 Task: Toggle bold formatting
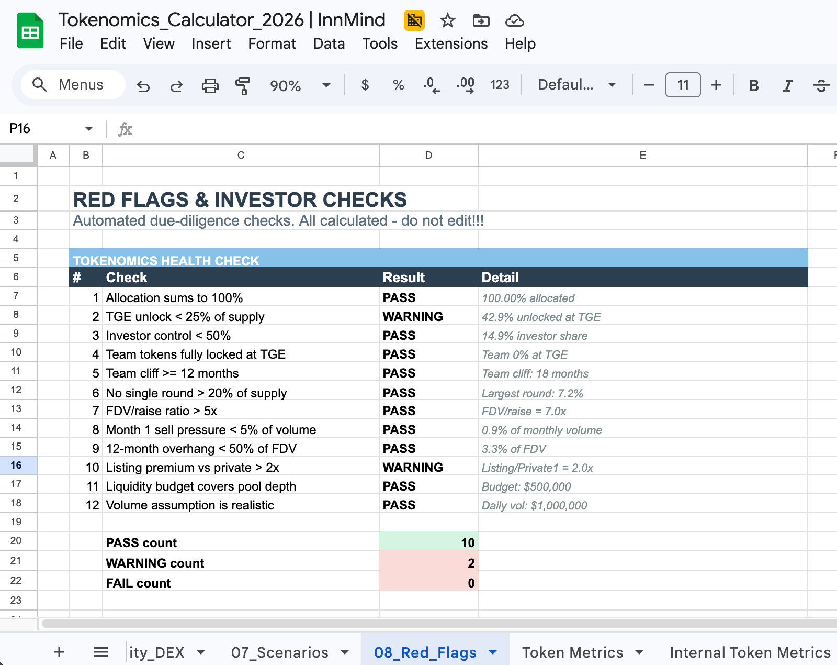pyautogui.click(x=753, y=85)
